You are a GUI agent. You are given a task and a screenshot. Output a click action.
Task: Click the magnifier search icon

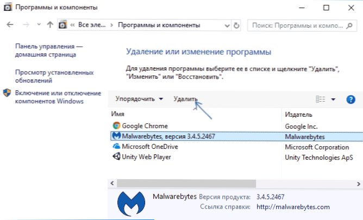(349, 26)
